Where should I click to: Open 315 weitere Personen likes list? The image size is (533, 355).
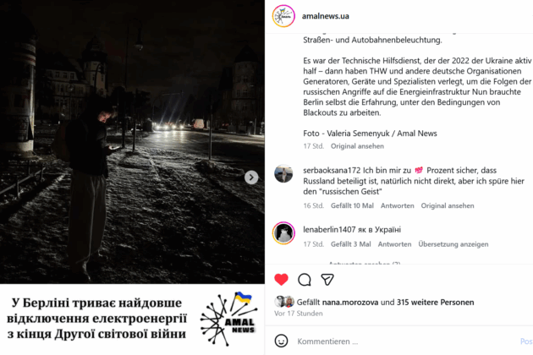pos(435,302)
